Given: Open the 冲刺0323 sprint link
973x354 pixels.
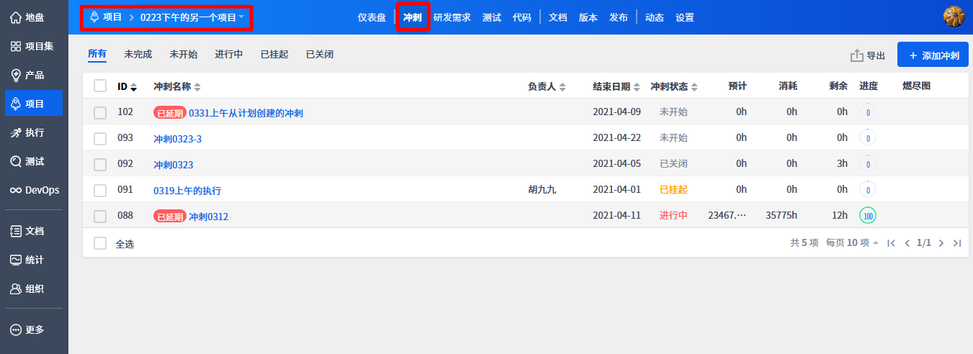Looking at the screenshot, I should tap(174, 165).
